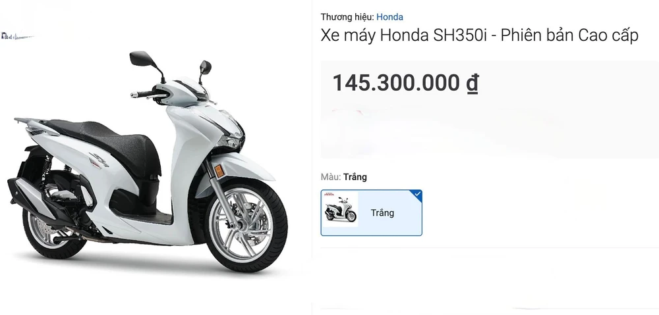Click the Màu: Trắng color label
Image resolution: width=659 pixels, height=315 pixels.
[344, 177]
